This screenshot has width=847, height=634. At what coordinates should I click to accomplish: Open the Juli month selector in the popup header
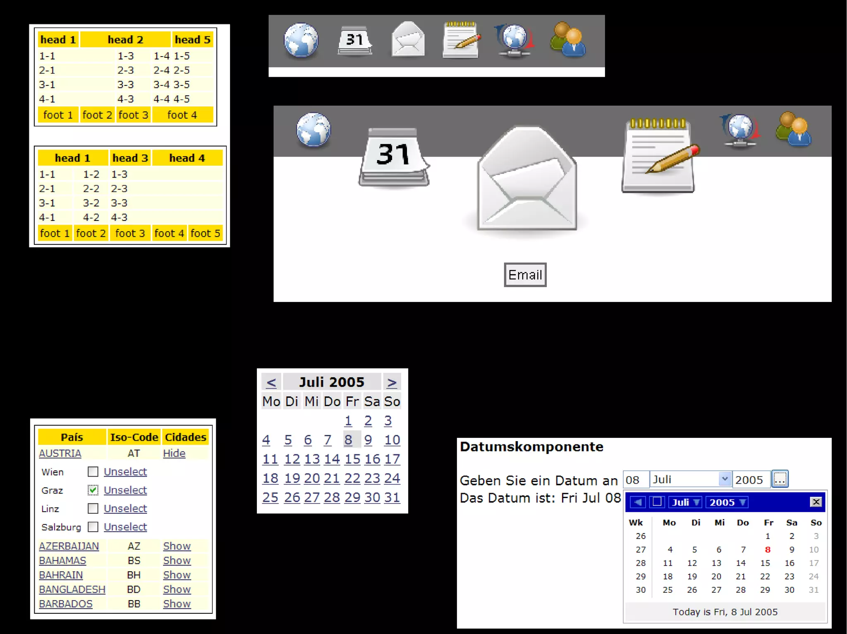point(685,502)
